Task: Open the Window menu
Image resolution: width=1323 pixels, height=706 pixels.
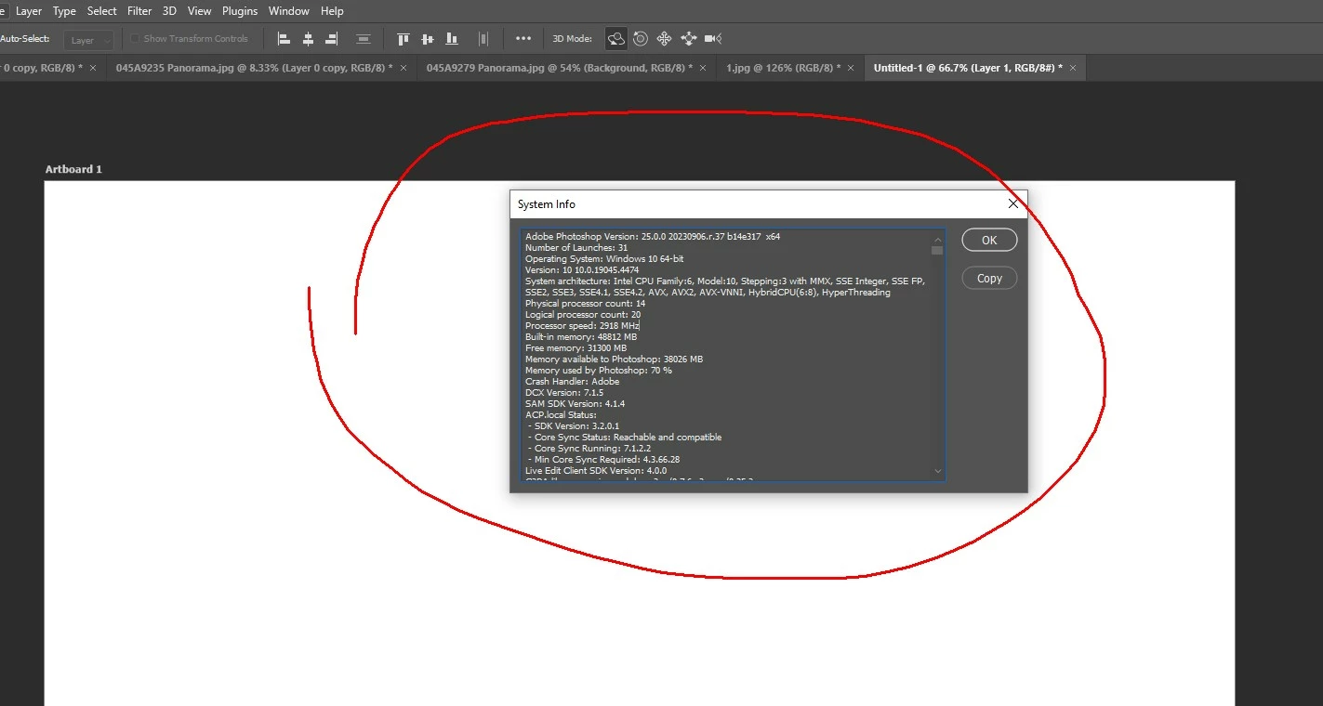Action: [288, 11]
